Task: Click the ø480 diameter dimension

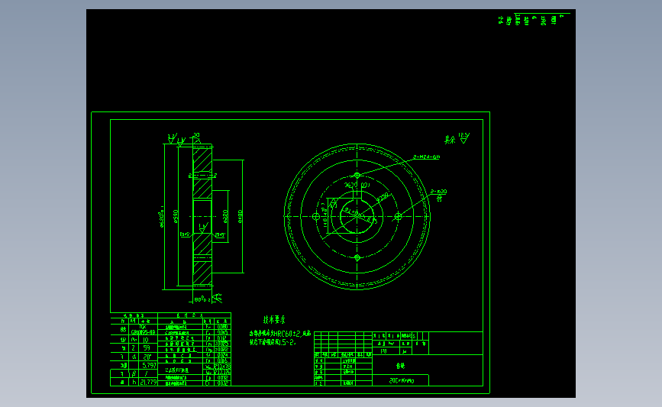Action: (x=240, y=216)
